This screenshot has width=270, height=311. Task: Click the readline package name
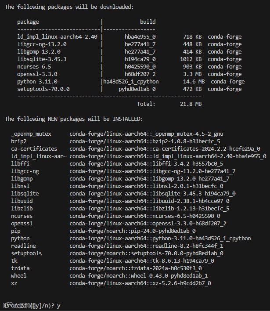pos(23,246)
